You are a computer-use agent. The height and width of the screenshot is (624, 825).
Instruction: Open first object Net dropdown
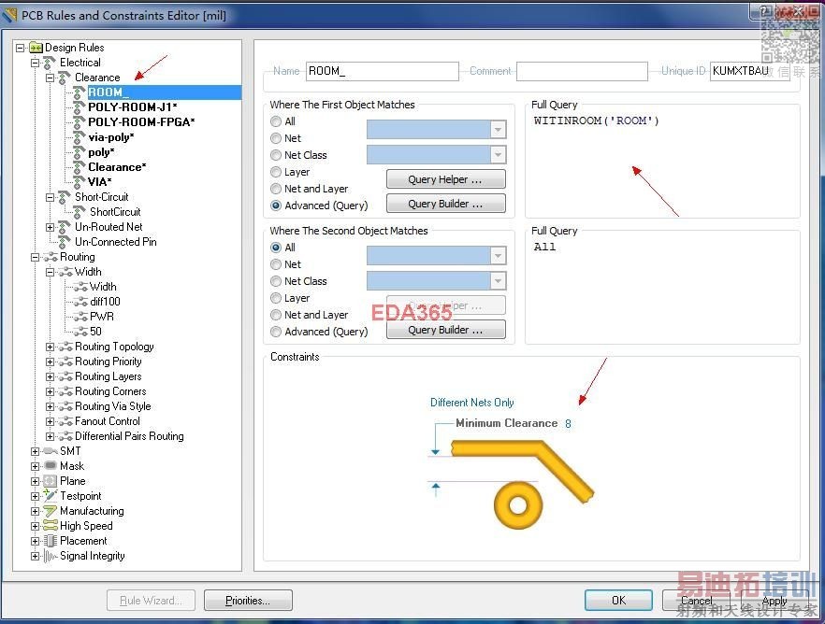click(498, 130)
